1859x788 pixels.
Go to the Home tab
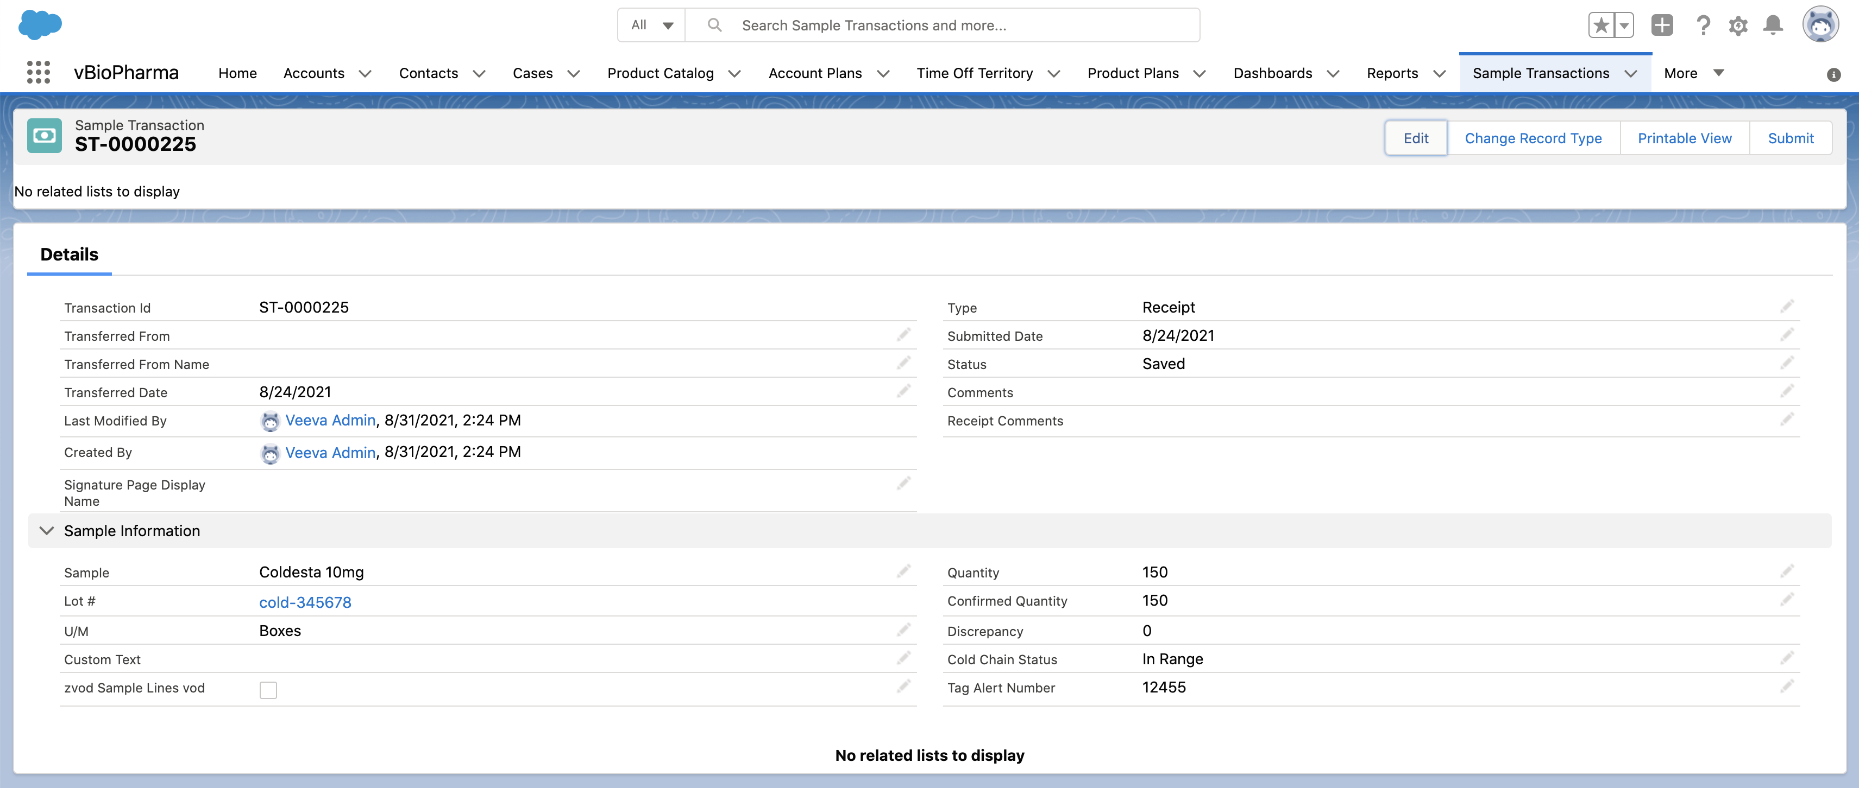pyautogui.click(x=237, y=73)
